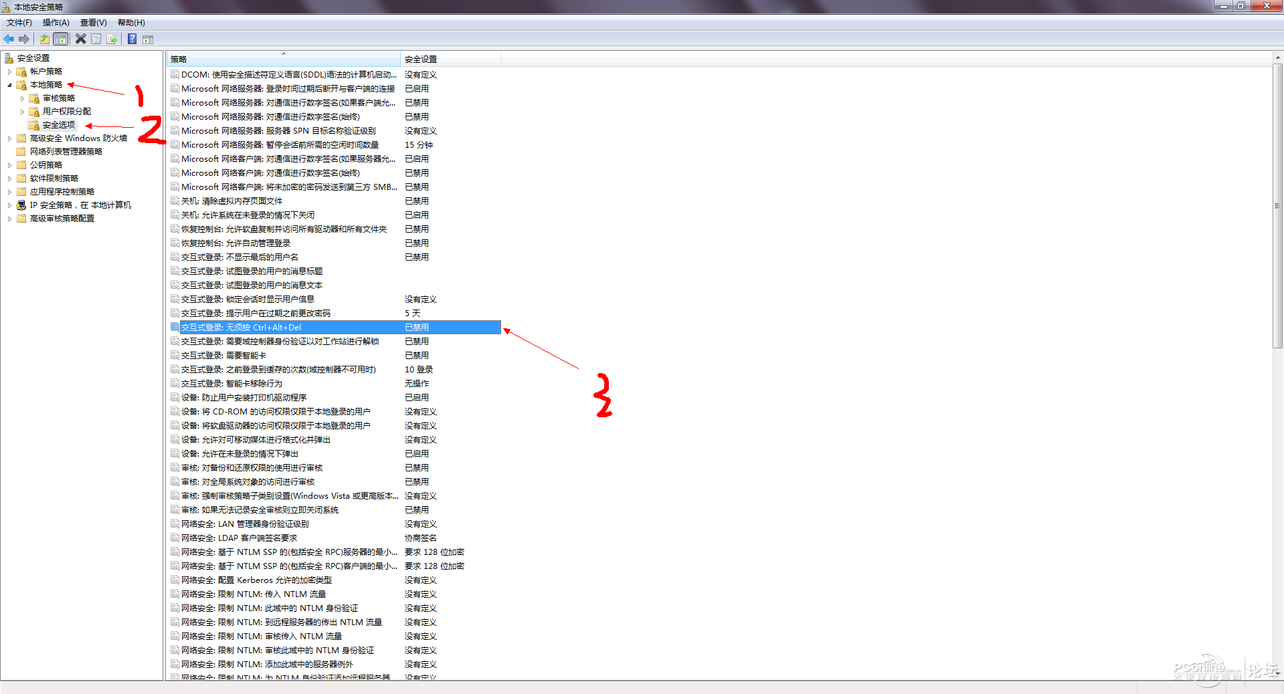Click the 公钥策略 folder icon

coord(21,165)
